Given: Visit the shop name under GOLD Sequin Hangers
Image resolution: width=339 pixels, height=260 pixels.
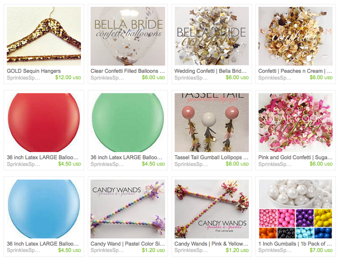Looking at the screenshot, I should pos(23,78).
